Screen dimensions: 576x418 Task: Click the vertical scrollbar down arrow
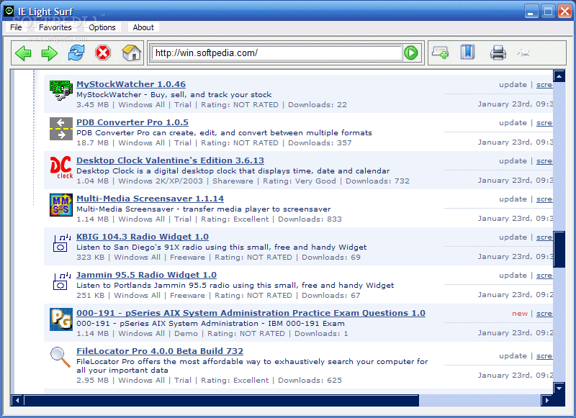click(x=559, y=388)
